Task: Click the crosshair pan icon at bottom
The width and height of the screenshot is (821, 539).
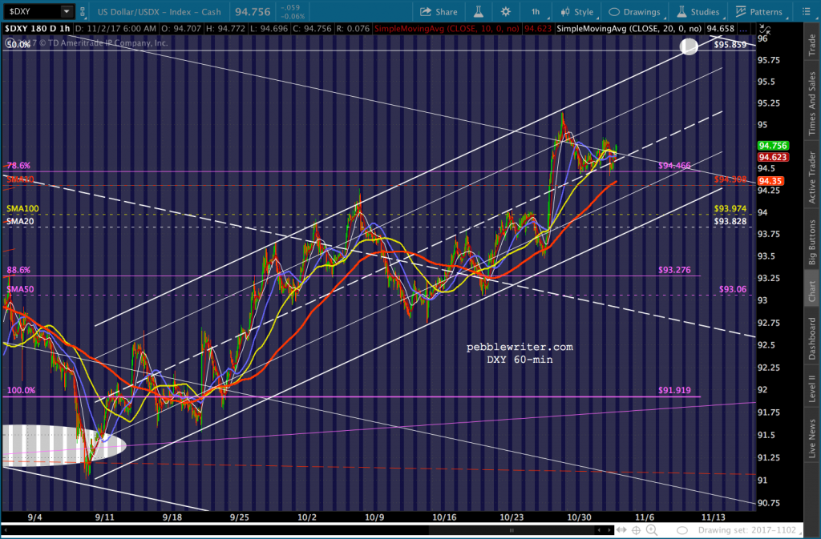Action: [636, 530]
